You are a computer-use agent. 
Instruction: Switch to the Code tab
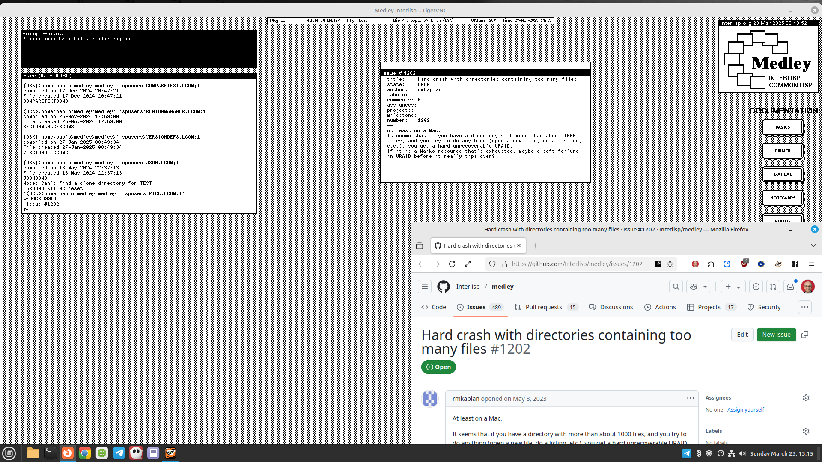click(x=434, y=307)
